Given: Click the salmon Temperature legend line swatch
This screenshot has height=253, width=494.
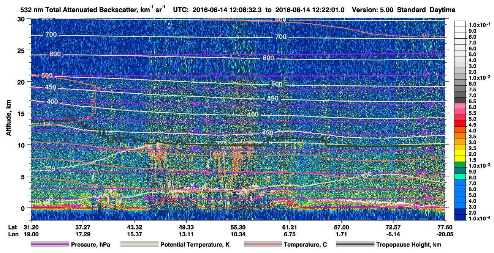Looking at the screenshot, I should point(263,245).
